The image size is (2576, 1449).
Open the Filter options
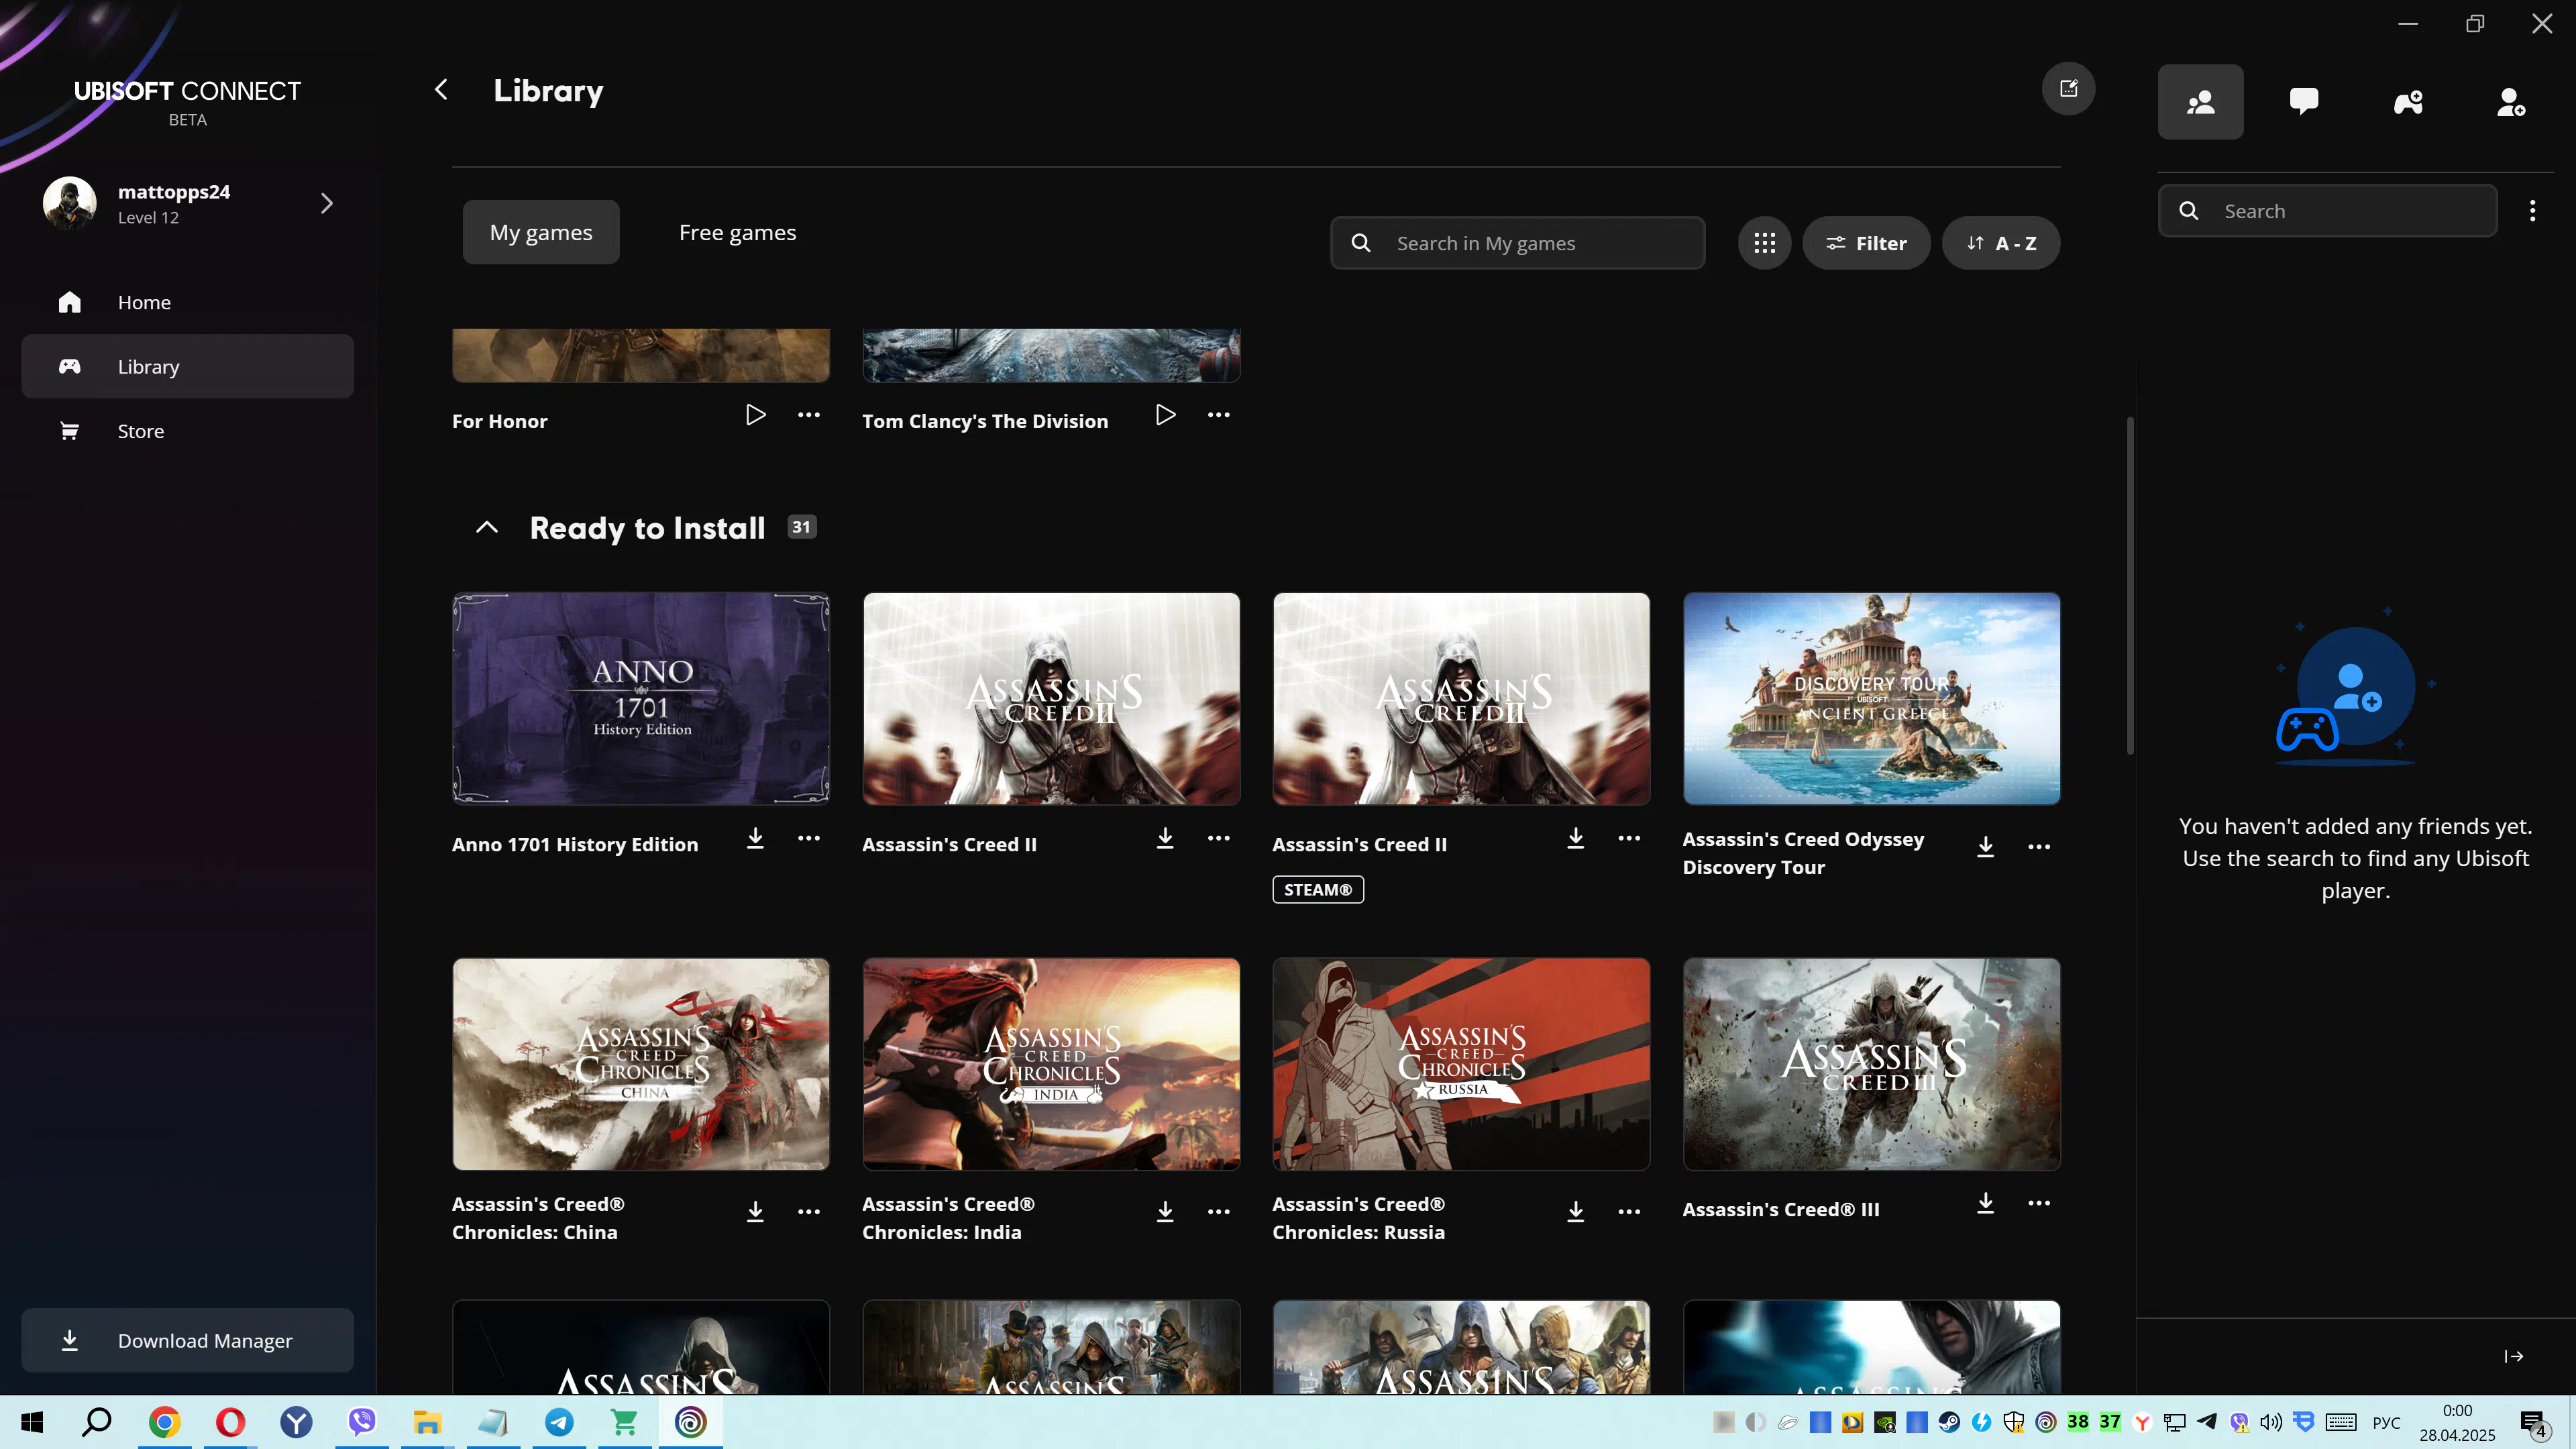(x=1866, y=243)
